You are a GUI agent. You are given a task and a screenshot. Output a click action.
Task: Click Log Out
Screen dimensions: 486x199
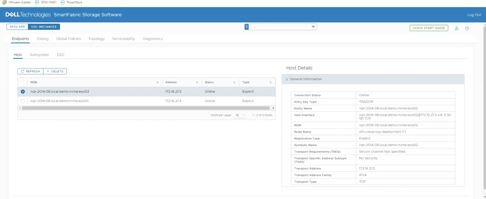coord(474,15)
